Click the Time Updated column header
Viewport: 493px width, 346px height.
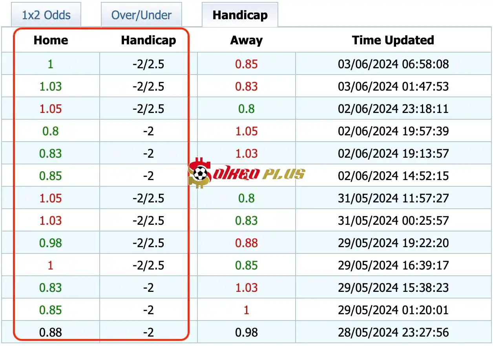pyautogui.click(x=393, y=40)
